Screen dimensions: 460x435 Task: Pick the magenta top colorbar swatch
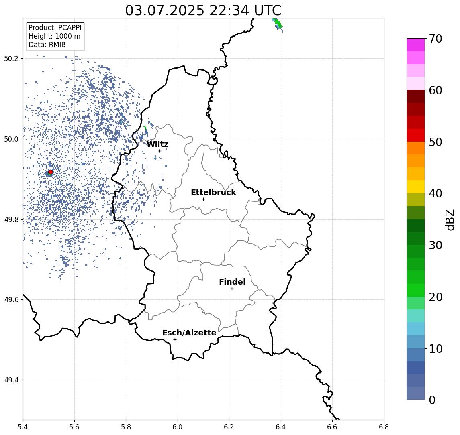416,45
